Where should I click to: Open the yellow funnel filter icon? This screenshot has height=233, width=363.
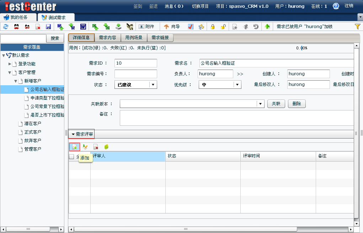tap(358, 27)
